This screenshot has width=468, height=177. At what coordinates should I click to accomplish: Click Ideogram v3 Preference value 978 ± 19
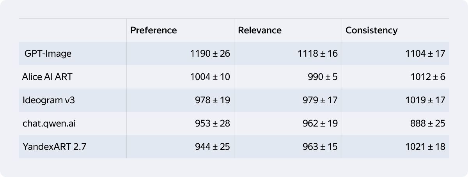[213, 100]
